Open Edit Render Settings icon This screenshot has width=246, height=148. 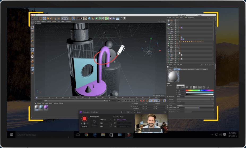click(85, 18)
